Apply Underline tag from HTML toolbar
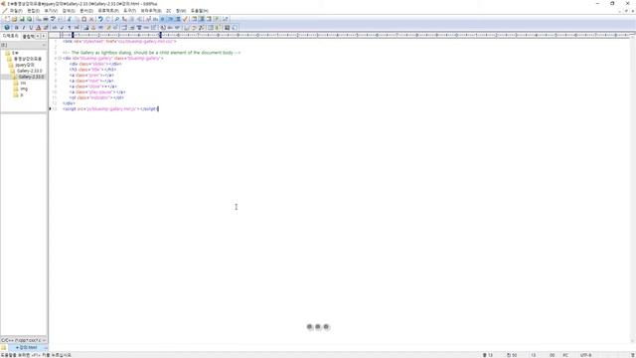Screen dimensions: 636x358 pos(31,28)
